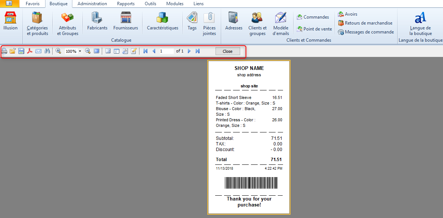Go to the next page arrow

189,51
